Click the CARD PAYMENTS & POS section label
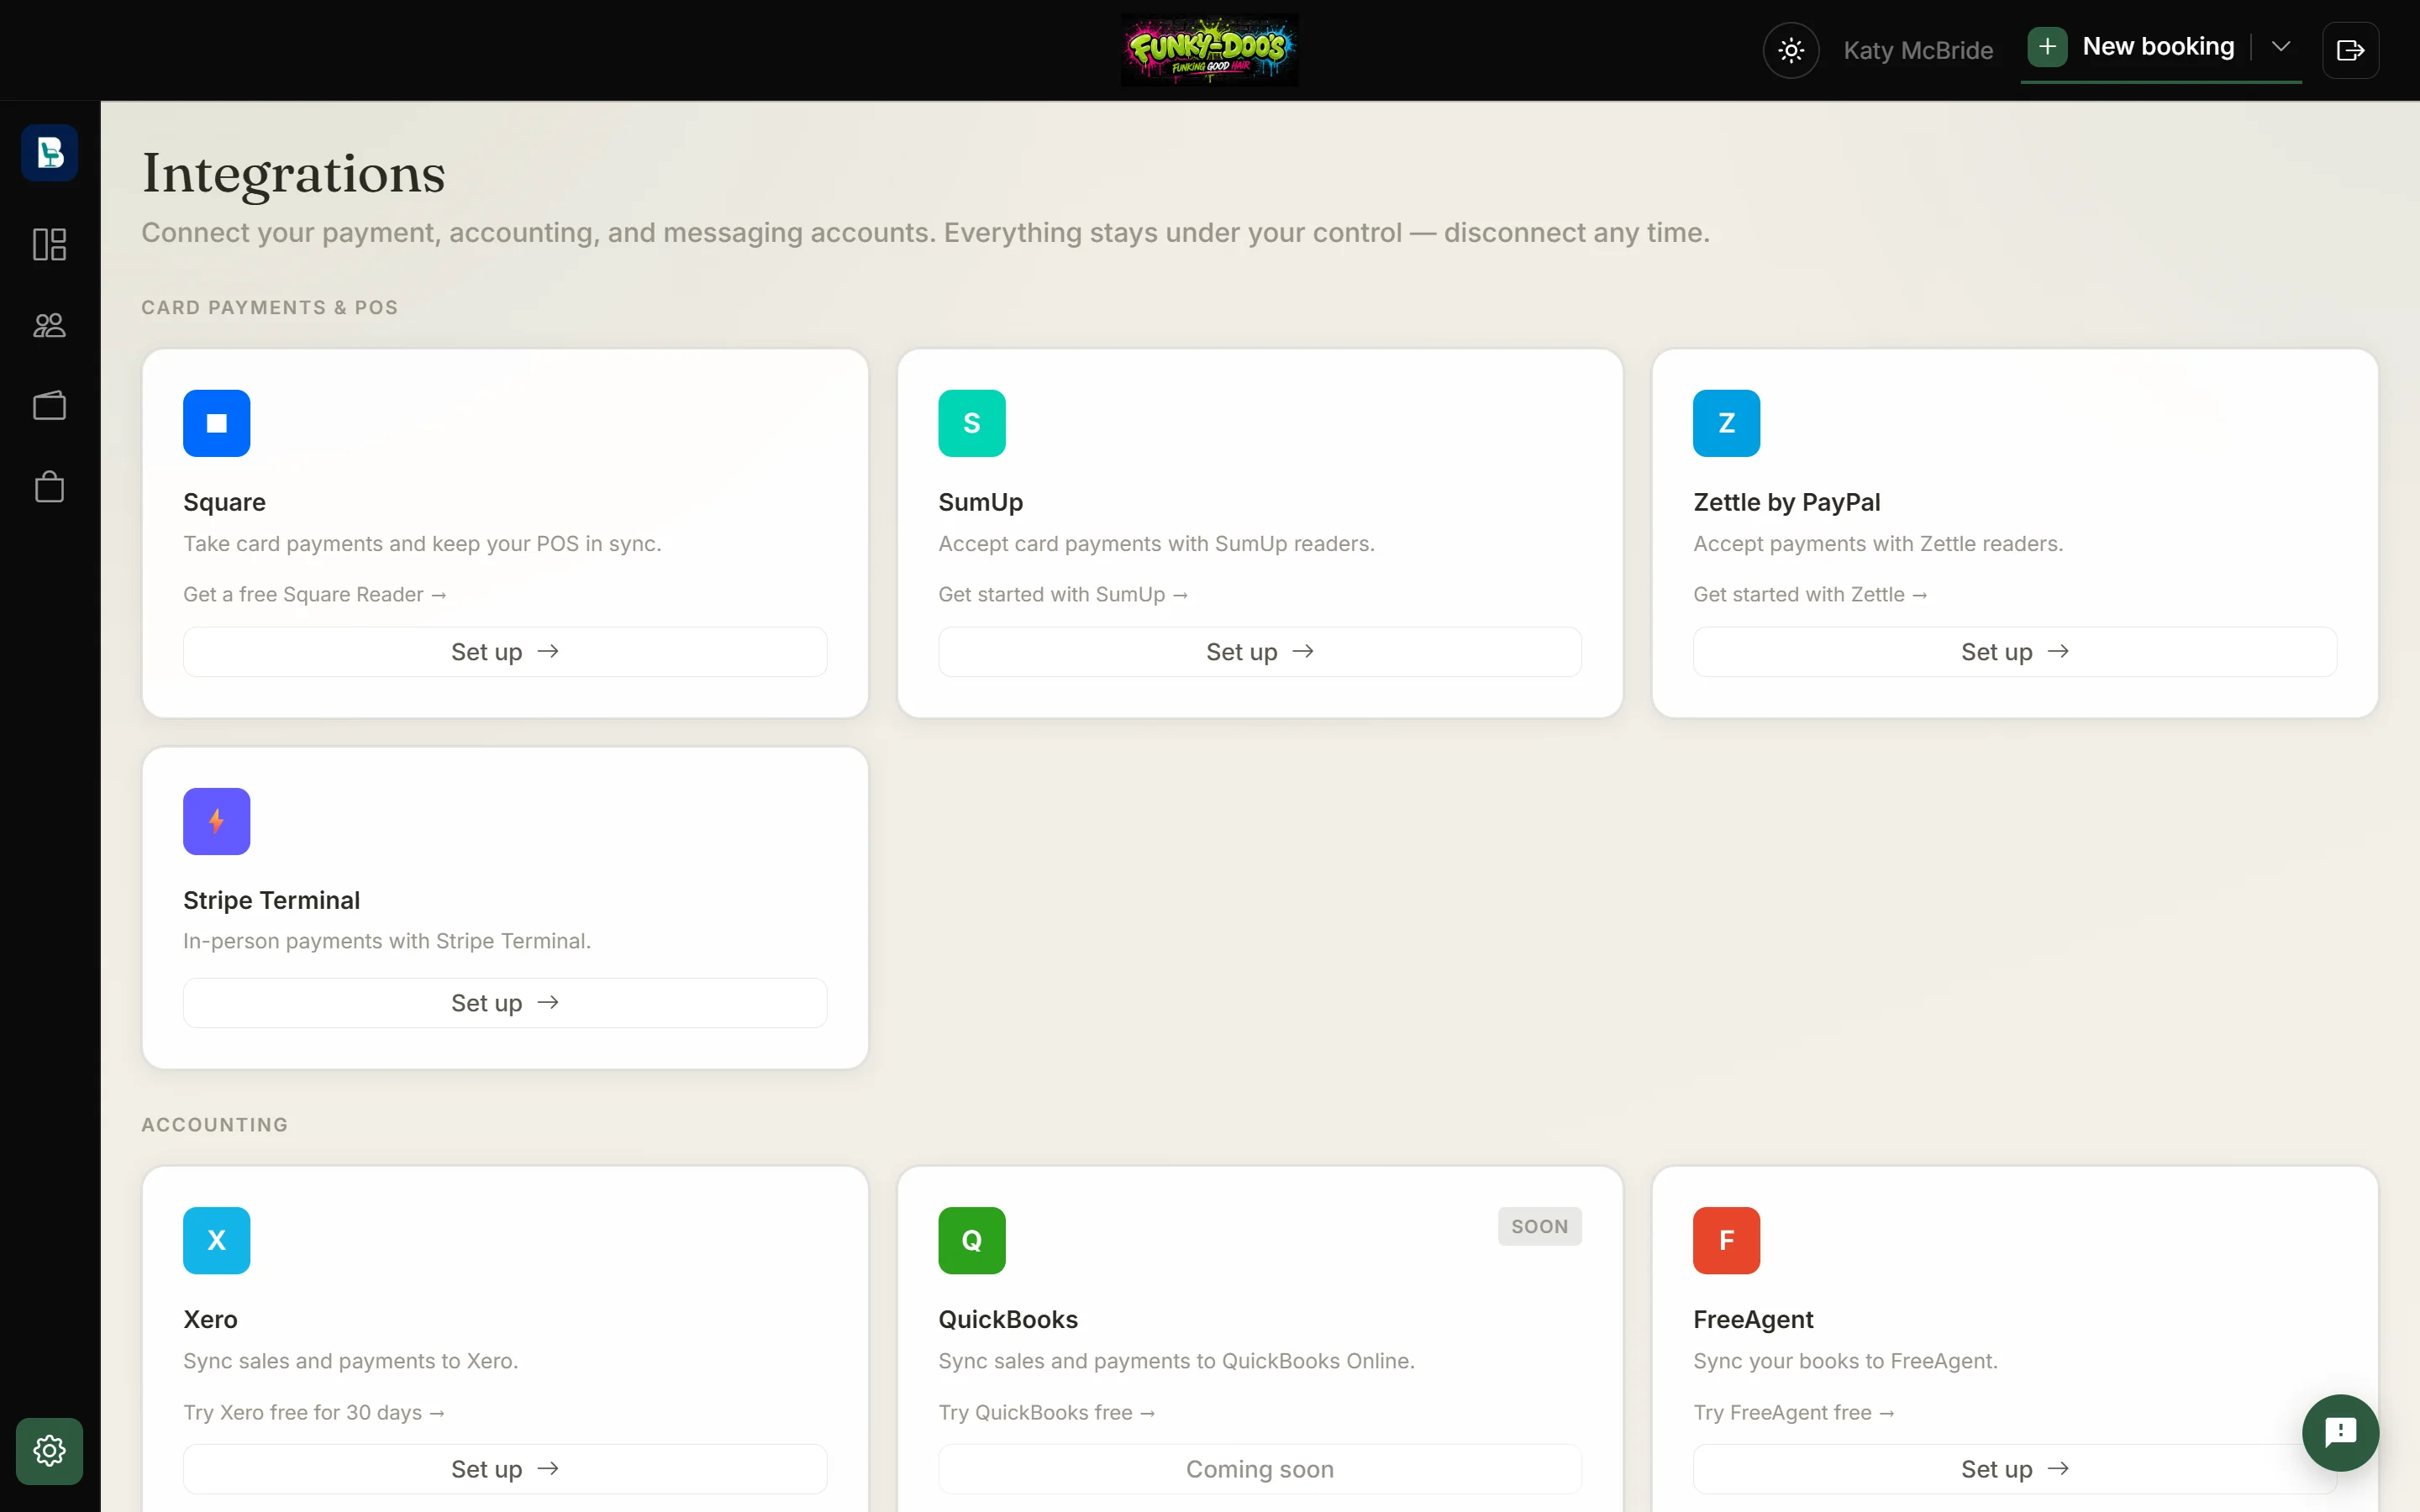This screenshot has width=2420, height=1512. (x=269, y=307)
